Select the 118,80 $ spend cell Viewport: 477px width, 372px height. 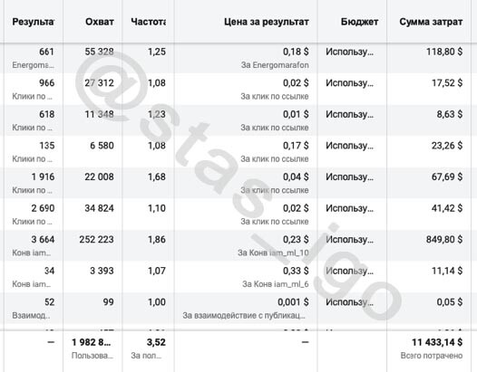pos(444,52)
